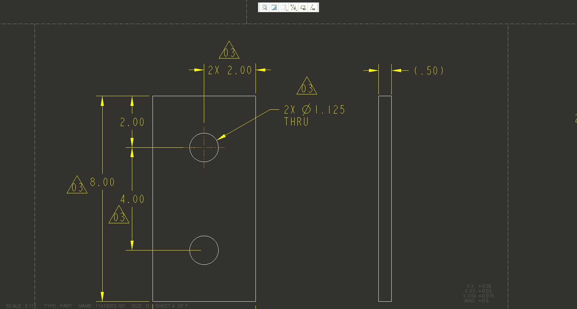577x309 pixels.
Task: Select the '2X 2.00' horizontal dimension
Action: coord(230,70)
